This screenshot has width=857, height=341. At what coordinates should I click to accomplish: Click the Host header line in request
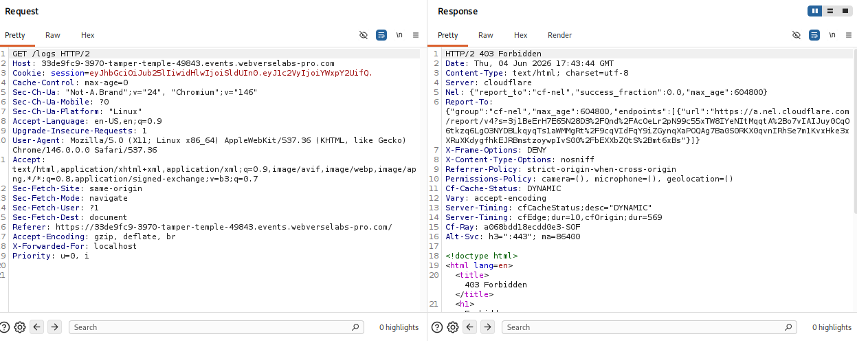(x=173, y=63)
